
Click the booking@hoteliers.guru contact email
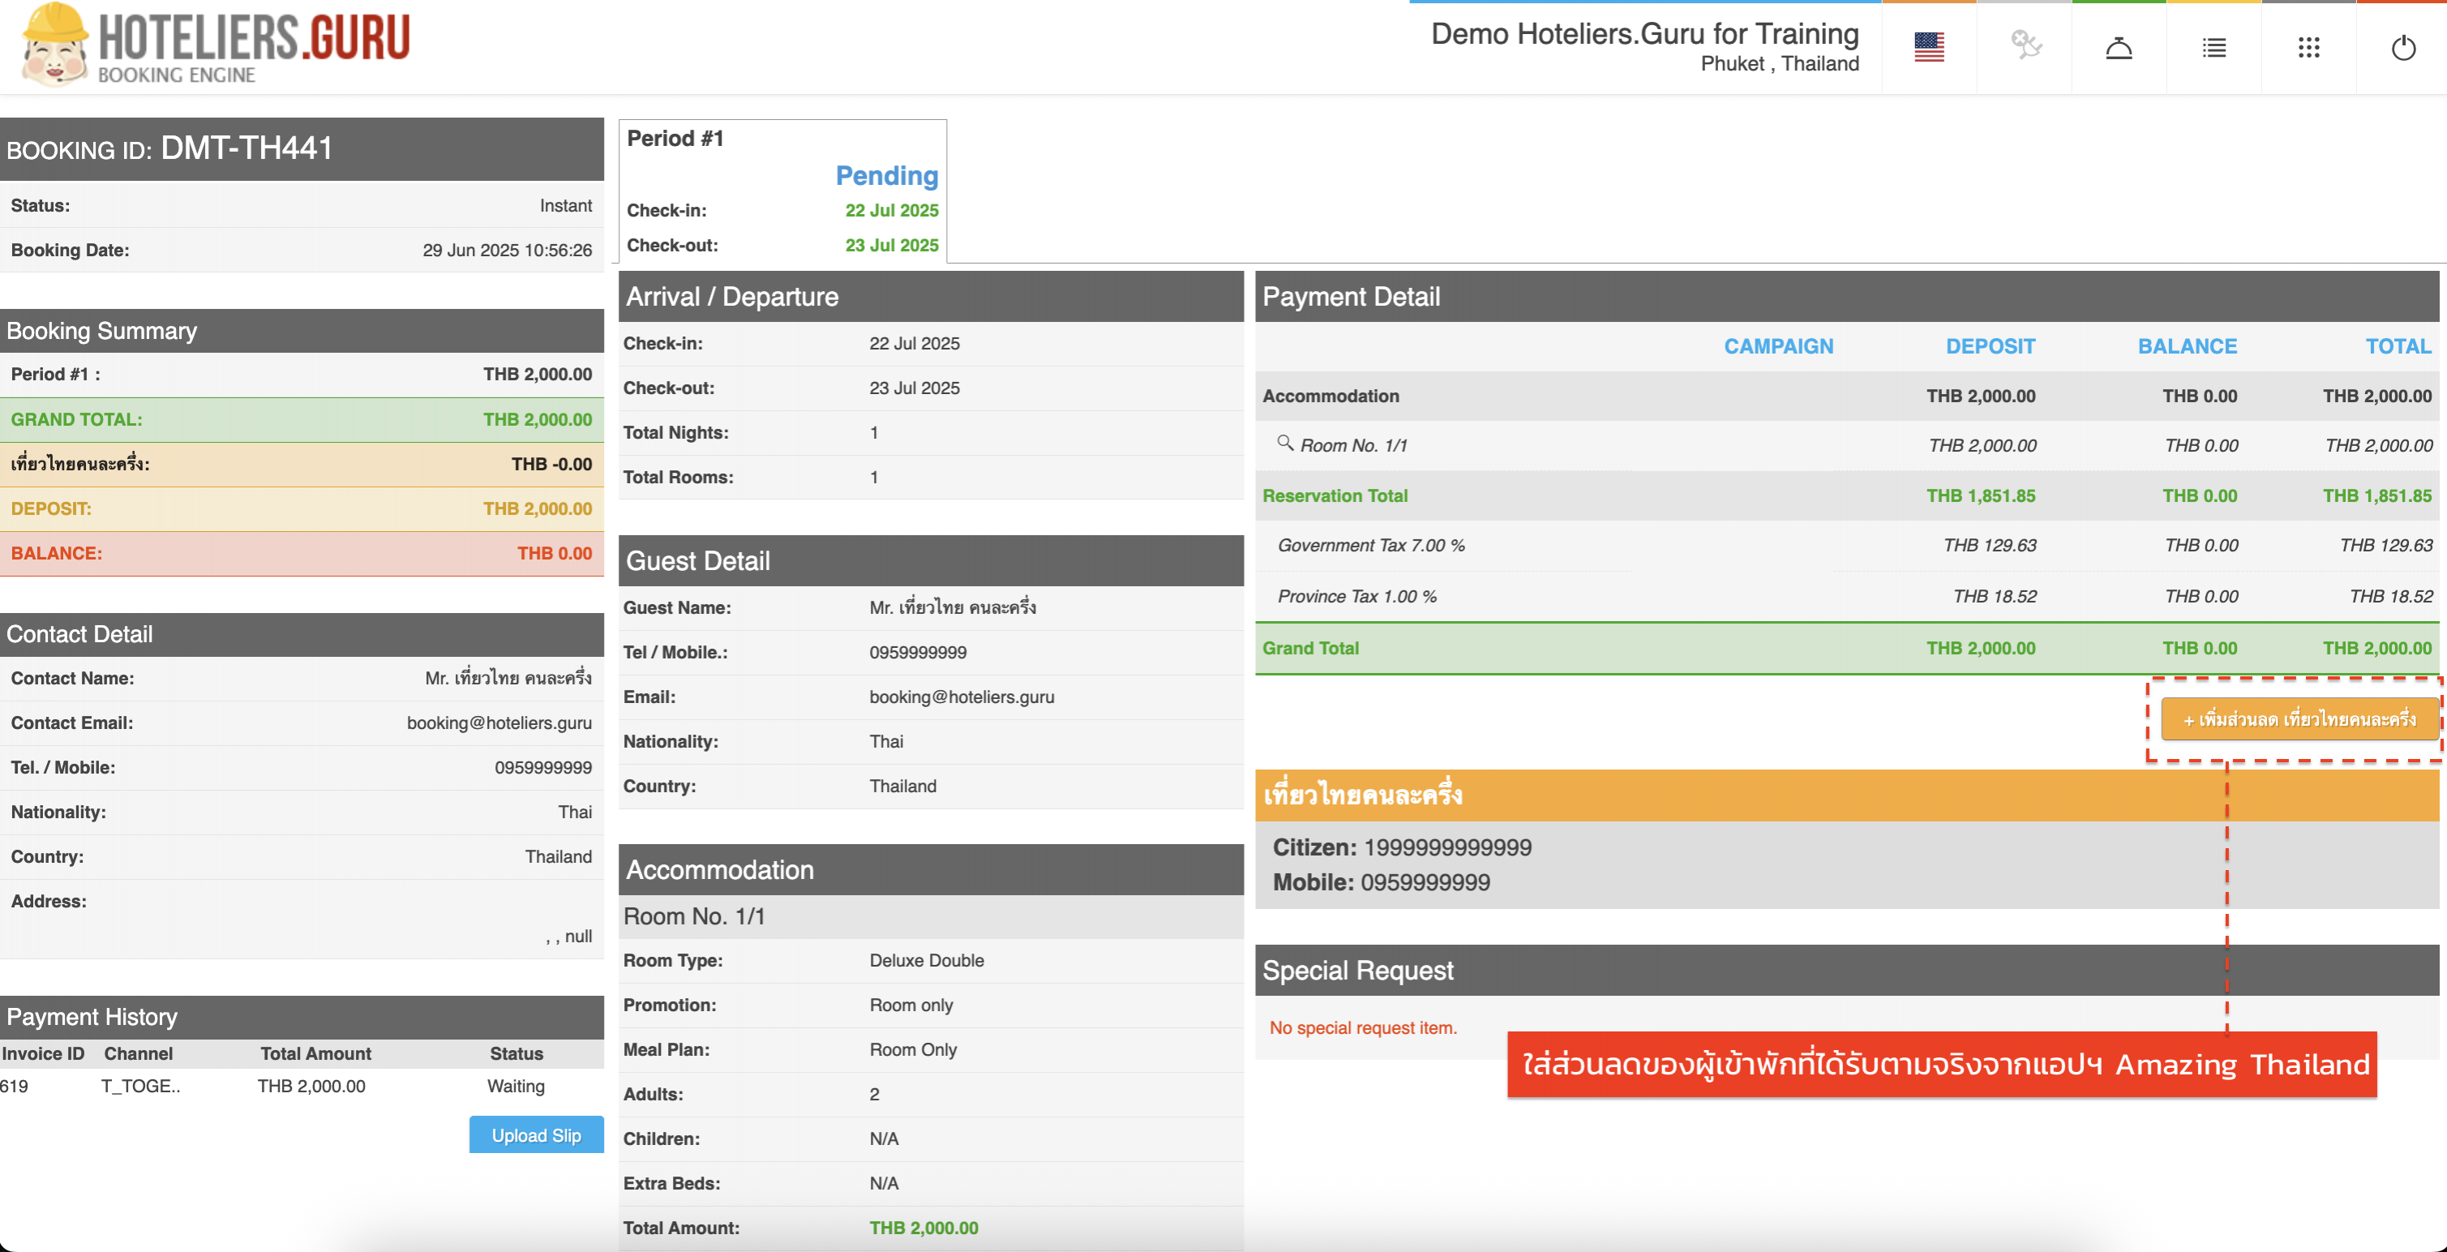(x=499, y=722)
